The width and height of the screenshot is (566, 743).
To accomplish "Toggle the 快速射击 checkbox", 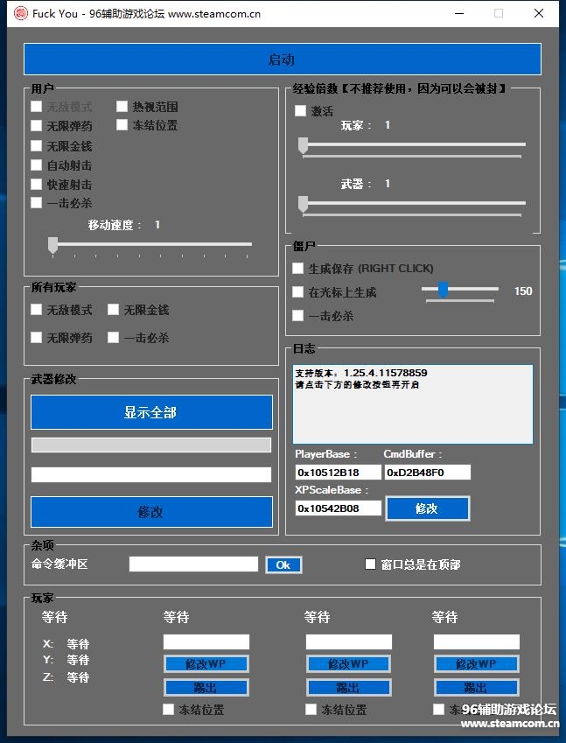I will click(x=37, y=184).
